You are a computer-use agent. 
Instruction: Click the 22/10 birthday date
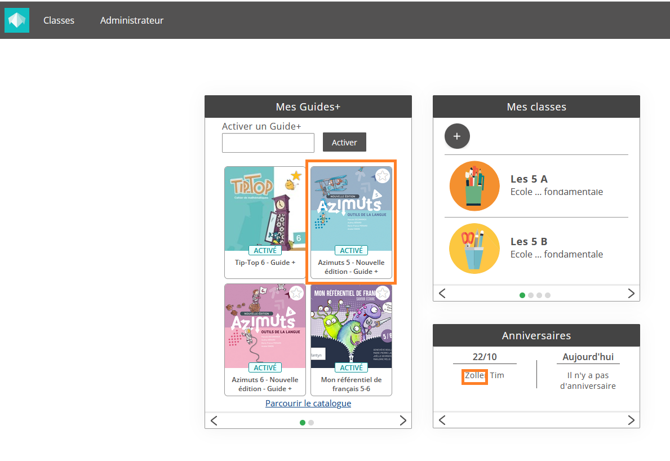coord(485,357)
